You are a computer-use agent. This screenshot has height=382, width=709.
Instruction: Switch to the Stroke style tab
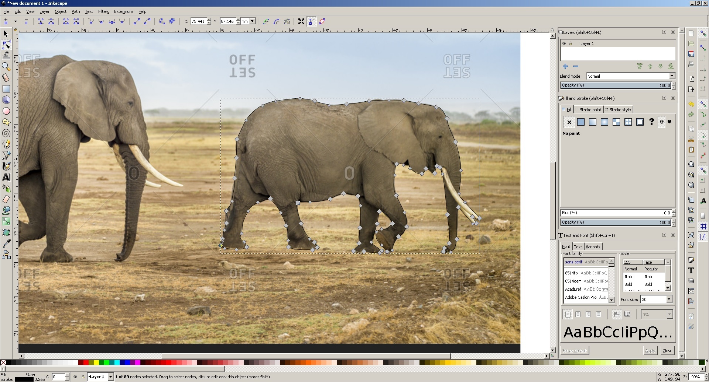tap(618, 110)
